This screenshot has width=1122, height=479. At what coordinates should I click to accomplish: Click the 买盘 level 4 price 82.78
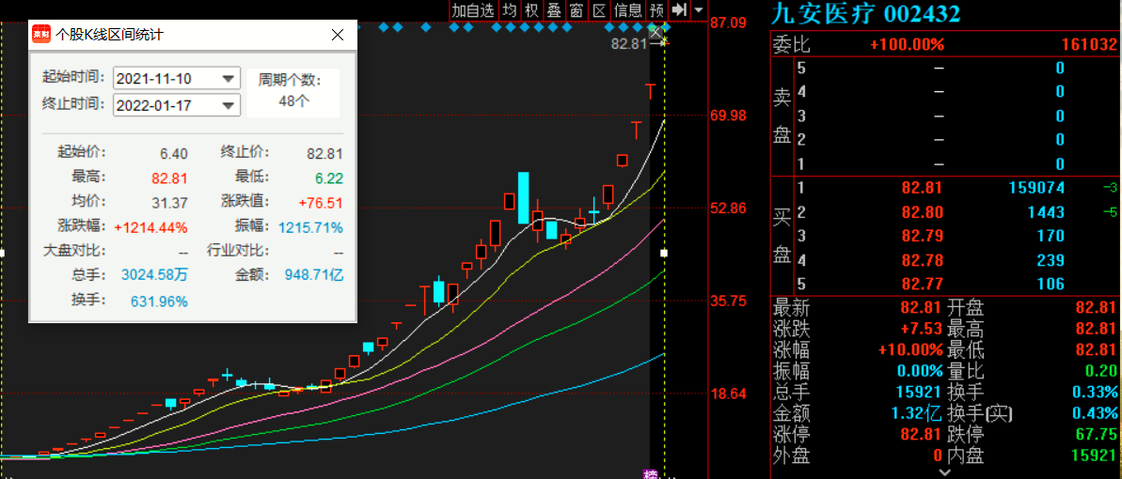(x=923, y=260)
